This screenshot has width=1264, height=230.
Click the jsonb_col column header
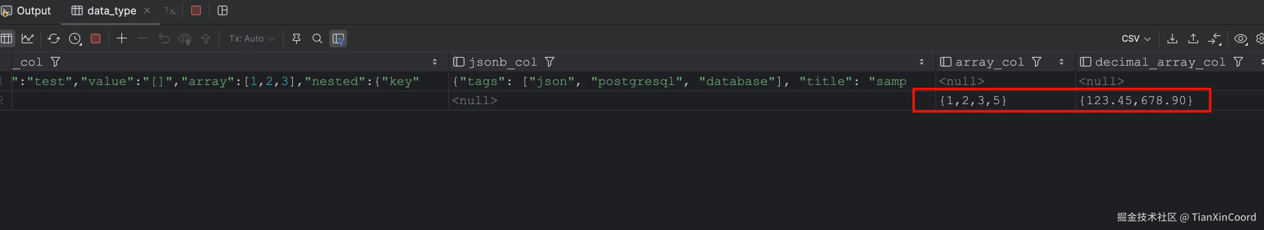503,62
